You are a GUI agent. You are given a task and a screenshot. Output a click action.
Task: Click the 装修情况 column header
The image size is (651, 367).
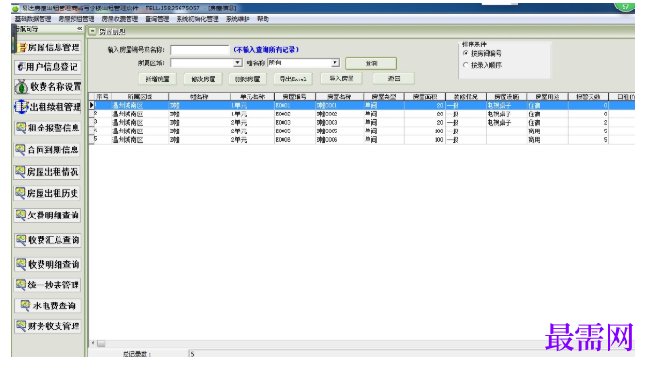click(465, 96)
